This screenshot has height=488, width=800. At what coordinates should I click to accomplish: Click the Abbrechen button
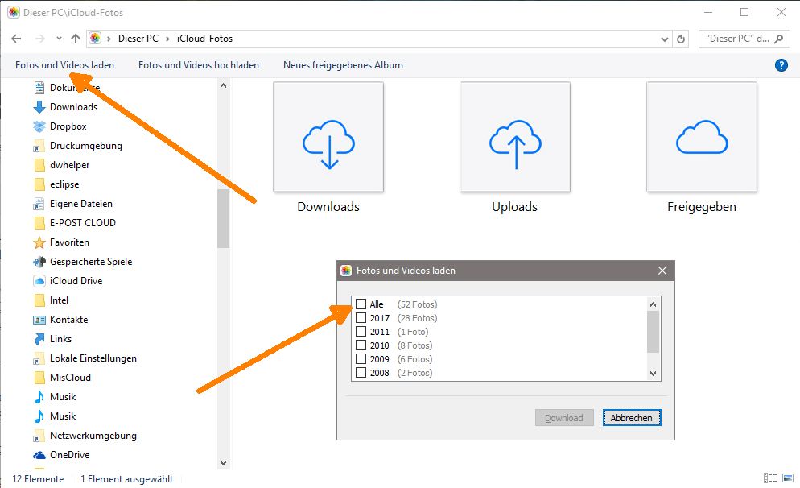pyautogui.click(x=632, y=418)
